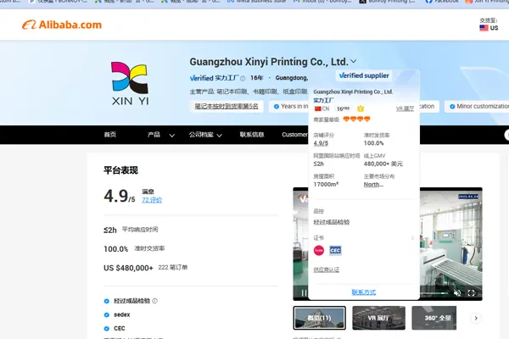
Task: Click the CEC certificate icon in popup
Action: click(335, 250)
